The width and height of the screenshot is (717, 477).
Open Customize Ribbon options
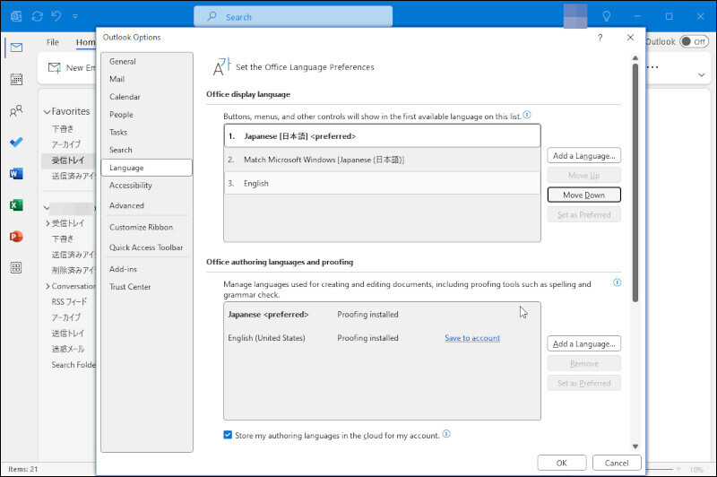pyautogui.click(x=146, y=228)
